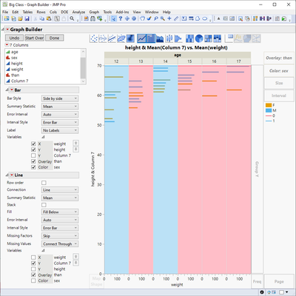Uncheck Bar X weight variable checkbox
The height and width of the screenshot is (296, 296).
point(33,144)
